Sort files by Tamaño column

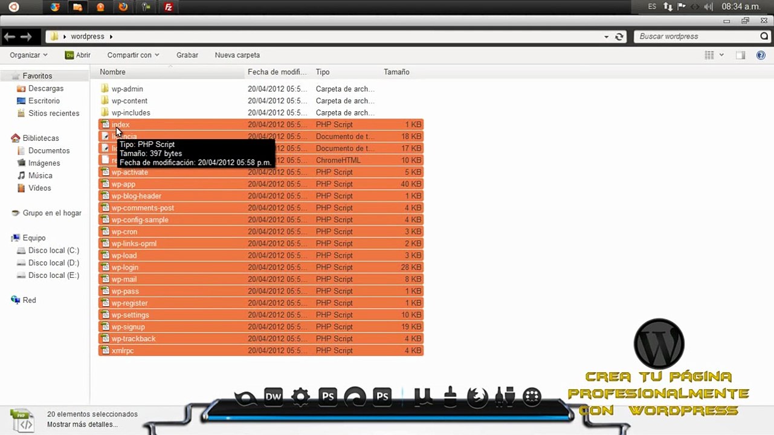[x=396, y=72]
